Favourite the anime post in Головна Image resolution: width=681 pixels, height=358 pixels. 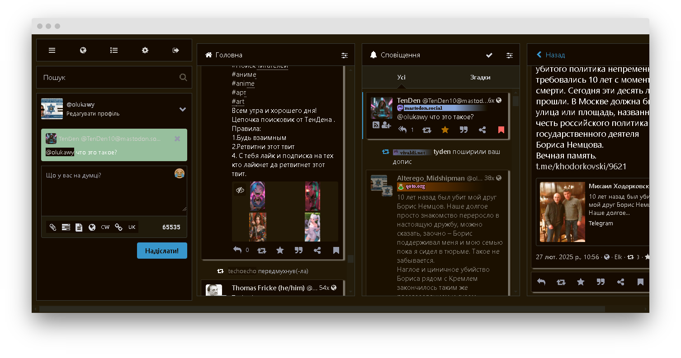(280, 250)
